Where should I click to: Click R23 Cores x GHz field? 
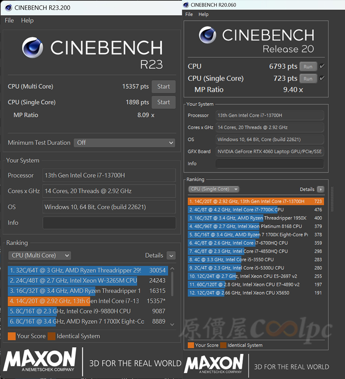point(109,191)
